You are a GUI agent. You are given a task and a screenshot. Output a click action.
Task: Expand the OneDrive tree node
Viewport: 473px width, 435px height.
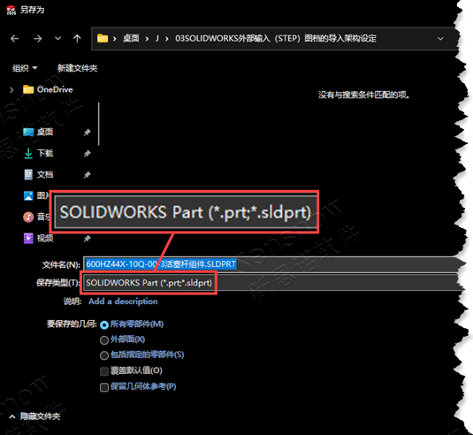[11, 90]
